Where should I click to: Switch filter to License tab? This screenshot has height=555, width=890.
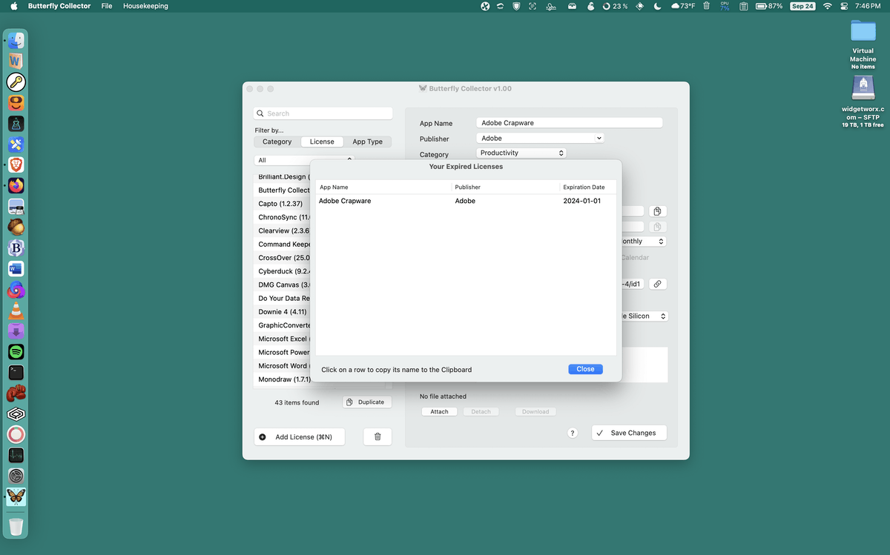pos(322,142)
